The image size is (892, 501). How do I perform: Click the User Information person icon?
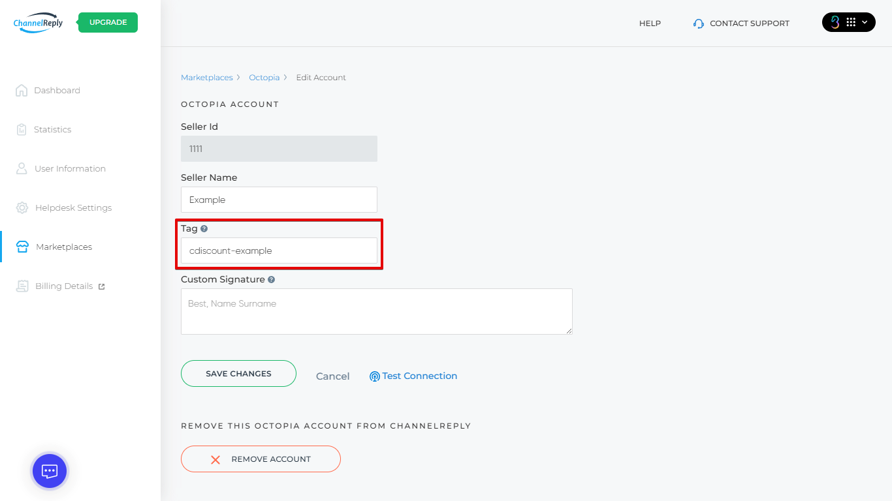[x=22, y=168]
